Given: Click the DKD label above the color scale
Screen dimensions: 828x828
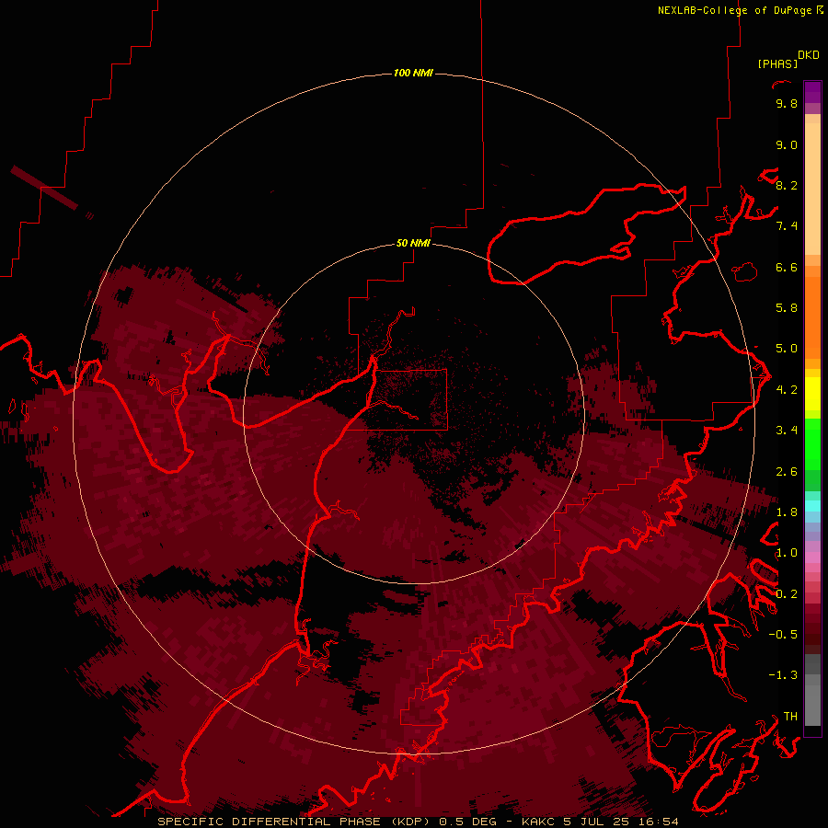Looking at the screenshot, I should [809, 55].
